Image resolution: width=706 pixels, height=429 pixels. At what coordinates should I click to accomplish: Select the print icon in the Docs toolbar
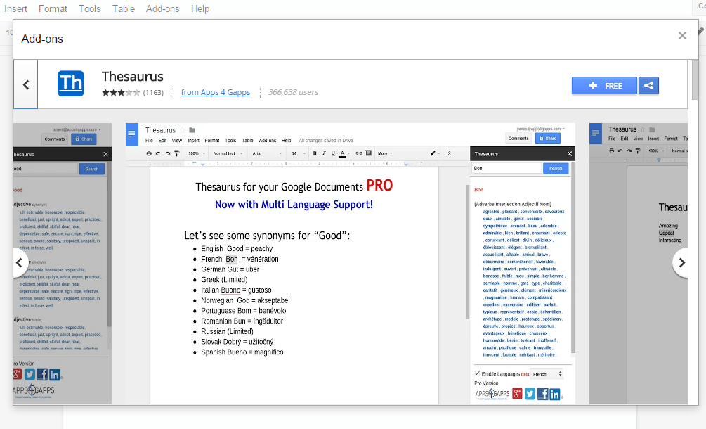149,153
